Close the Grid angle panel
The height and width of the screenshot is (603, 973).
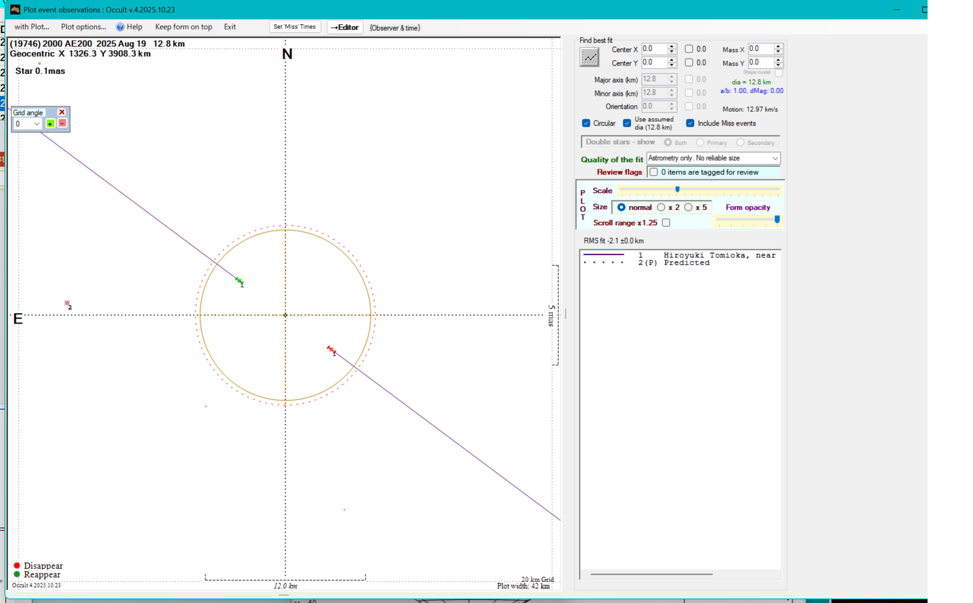click(x=62, y=112)
